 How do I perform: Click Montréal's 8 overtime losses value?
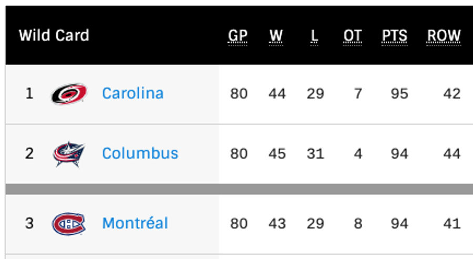358,223
